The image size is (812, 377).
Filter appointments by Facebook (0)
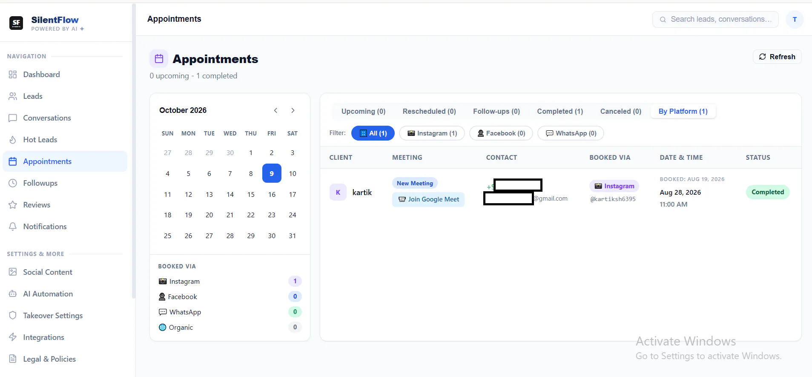coord(501,133)
